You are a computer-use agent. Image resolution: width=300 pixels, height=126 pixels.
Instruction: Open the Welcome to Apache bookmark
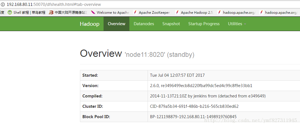(x=110, y=13)
